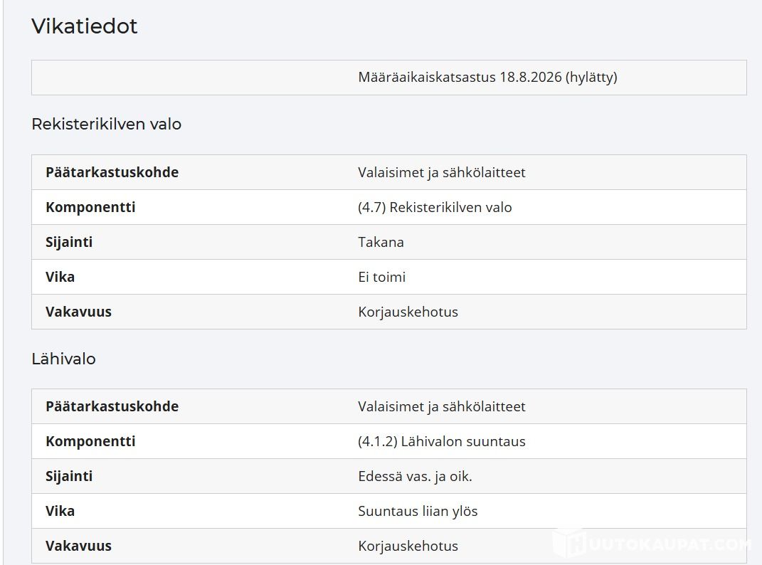Click Korjauskehotus under Rekisterikilven valo

point(408,312)
